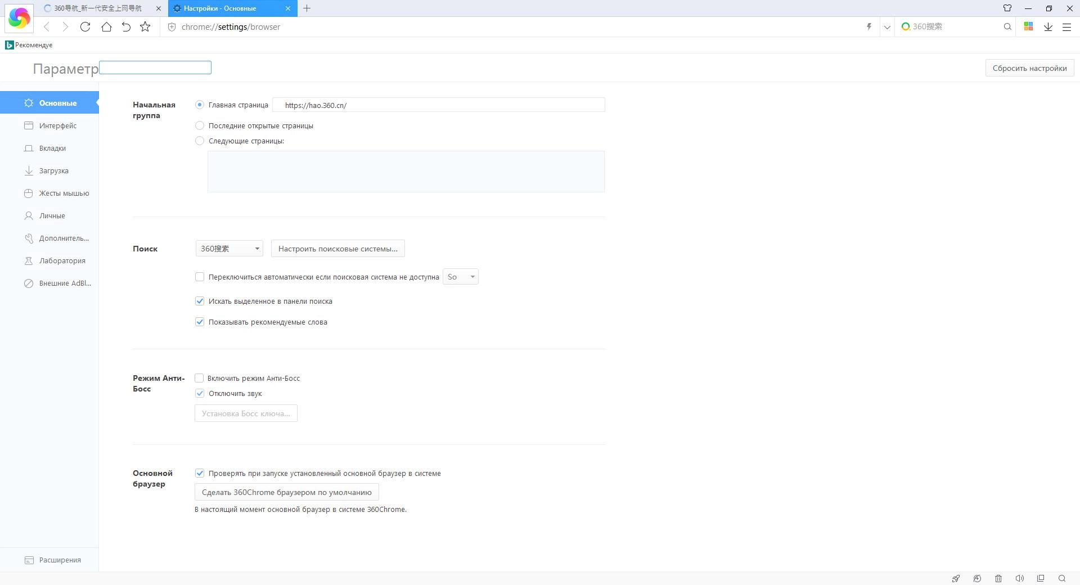
Task: Open Вкладки settings section
Action: pos(49,148)
